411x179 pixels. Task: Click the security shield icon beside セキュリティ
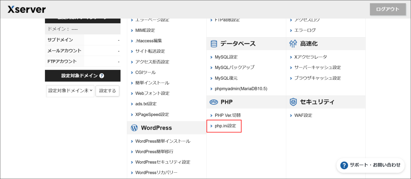tap(293, 102)
